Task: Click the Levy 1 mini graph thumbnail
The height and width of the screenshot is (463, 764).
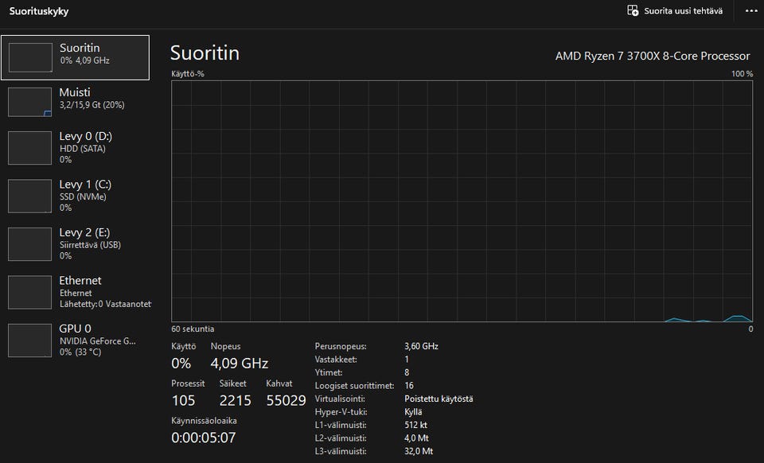Action: tap(29, 196)
